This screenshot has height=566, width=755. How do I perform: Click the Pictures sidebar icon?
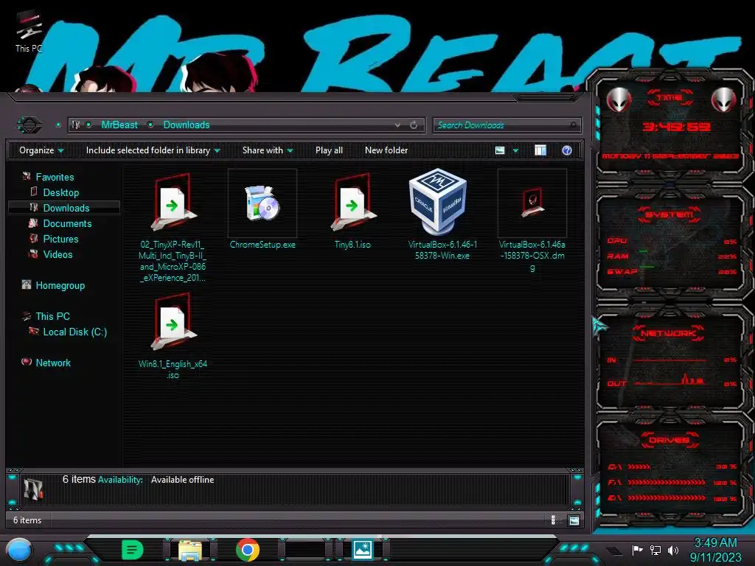pyautogui.click(x=34, y=238)
